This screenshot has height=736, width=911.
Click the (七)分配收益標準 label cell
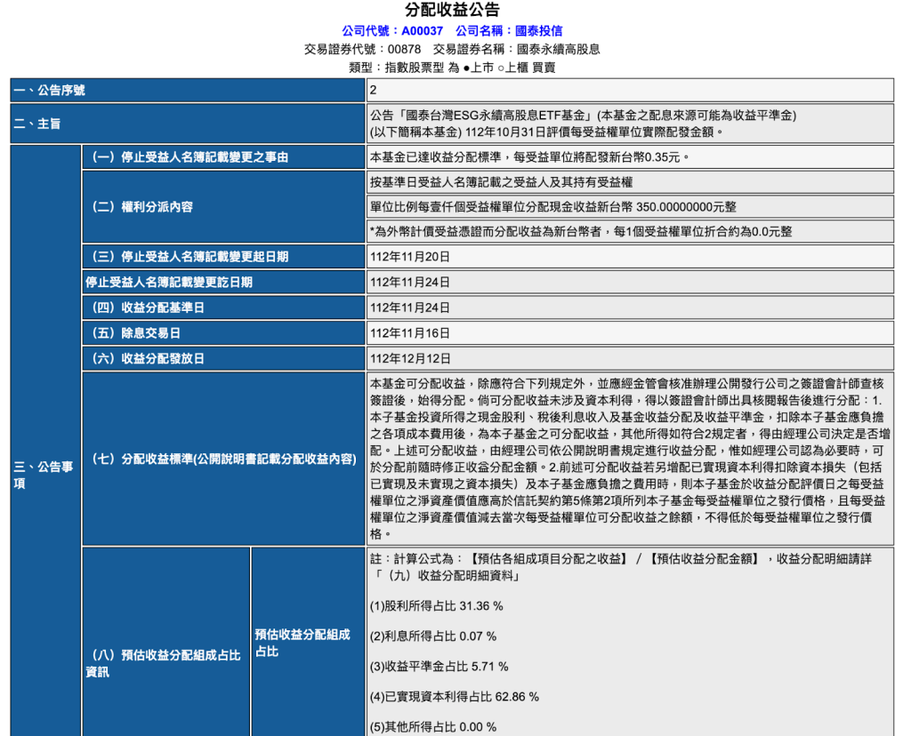pyautogui.click(x=222, y=460)
